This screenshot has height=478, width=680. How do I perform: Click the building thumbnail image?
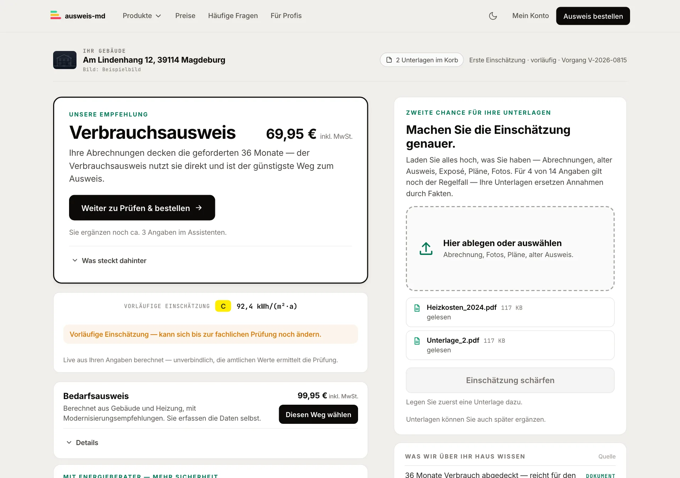pos(65,60)
